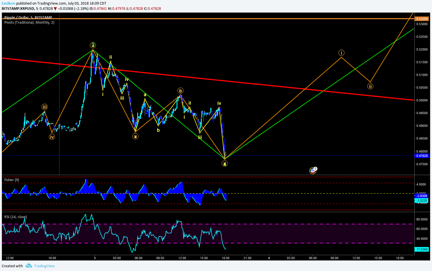The height and width of the screenshot is (271, 432).
Task: Select the orange circled b wave label
Action: pyautogui.click(x=180, y=91)
